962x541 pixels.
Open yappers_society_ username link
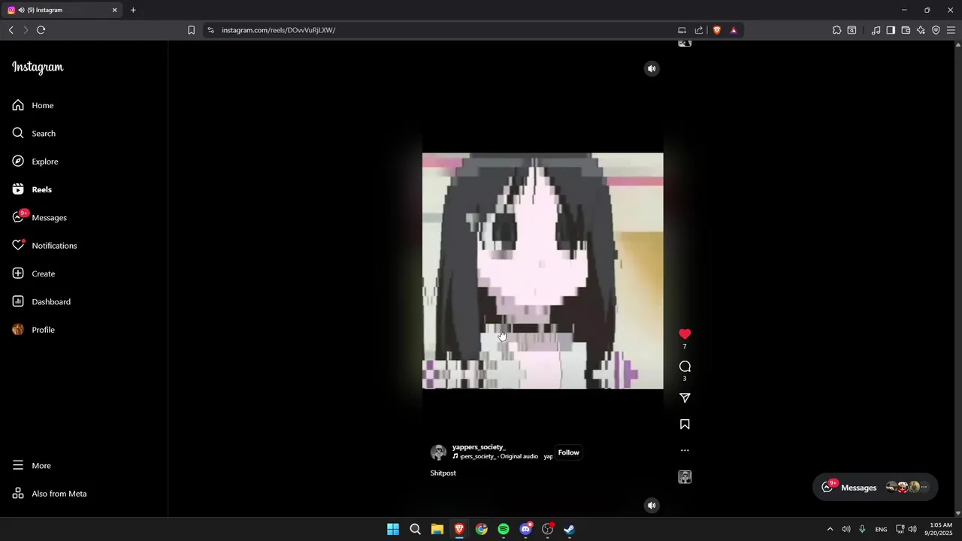[x=479, y=447]
